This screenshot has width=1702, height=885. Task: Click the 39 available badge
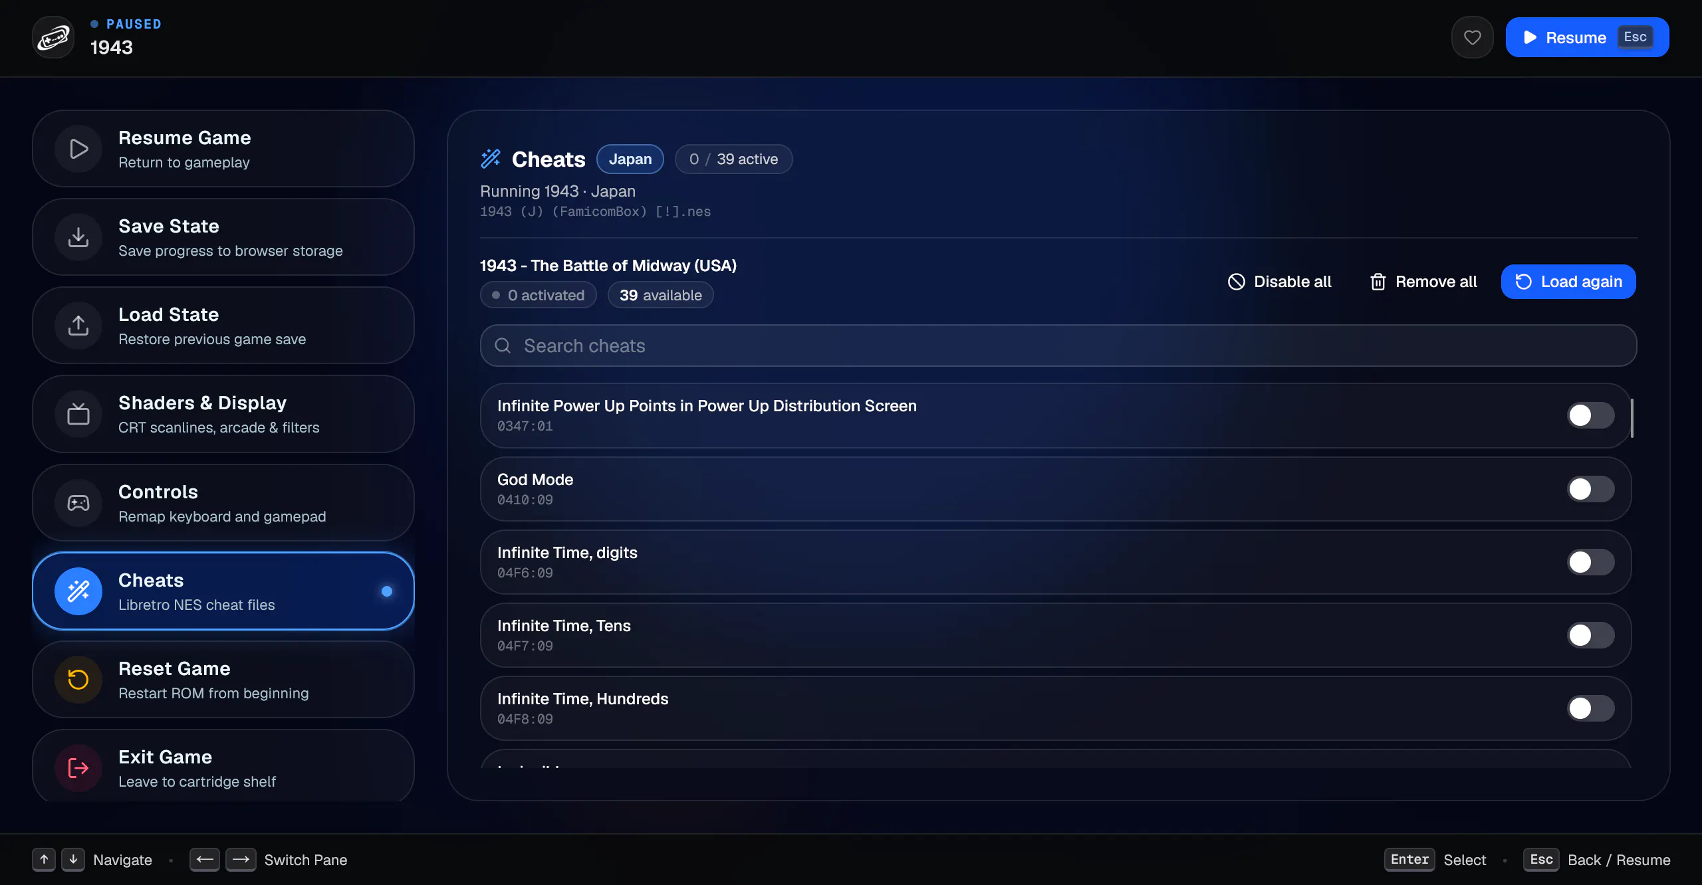coord(660,295)
